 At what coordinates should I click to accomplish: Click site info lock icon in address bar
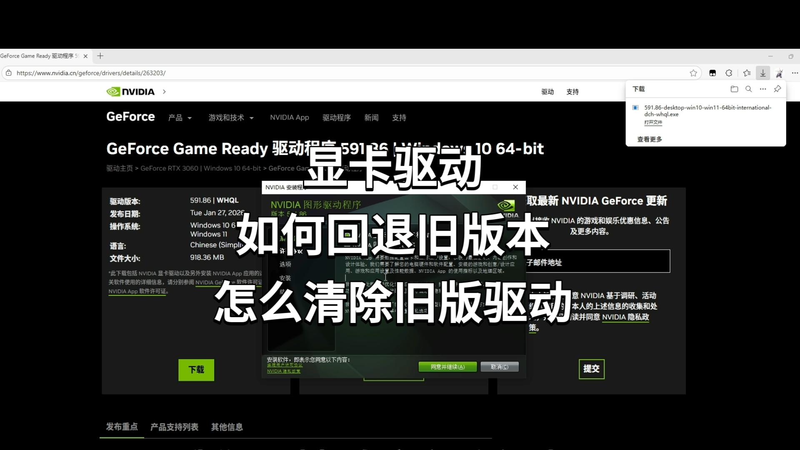8,73
